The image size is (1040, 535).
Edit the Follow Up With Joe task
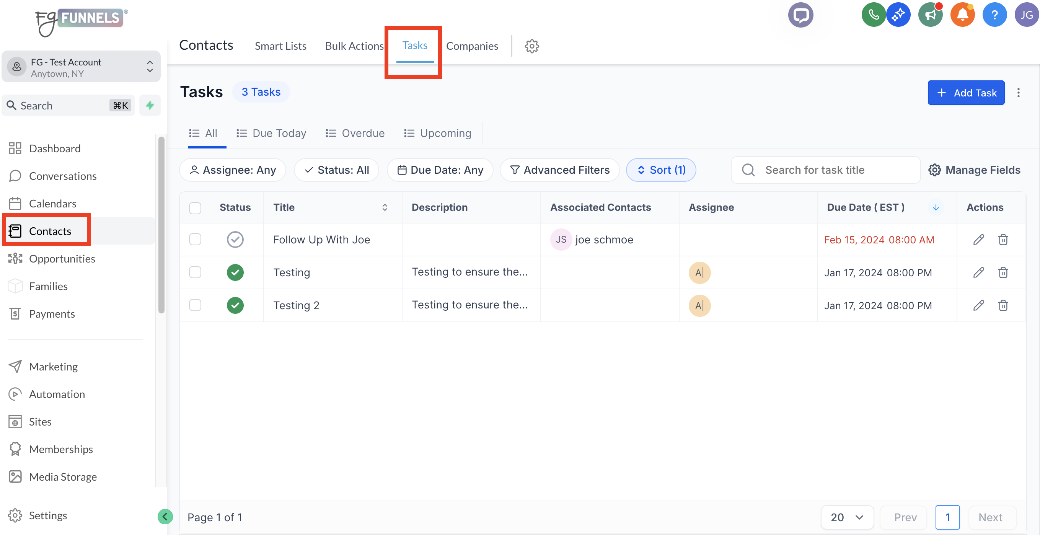[x=978, y=240]
